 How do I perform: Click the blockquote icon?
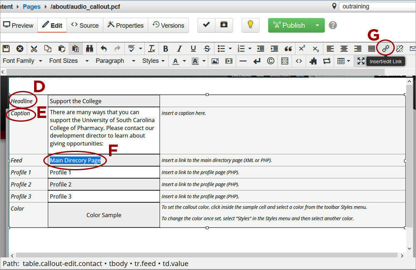[288, 49]
